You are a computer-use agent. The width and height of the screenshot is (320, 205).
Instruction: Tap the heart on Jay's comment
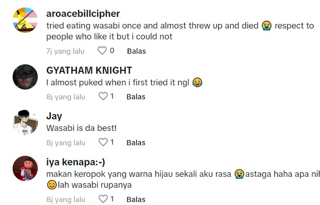point(103,142)
